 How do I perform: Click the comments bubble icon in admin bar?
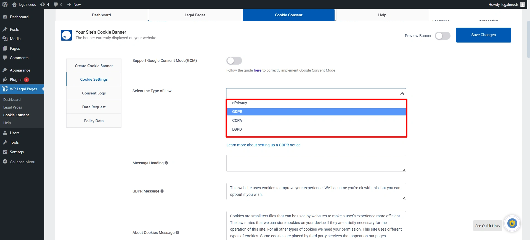click(x=56, y=4)
